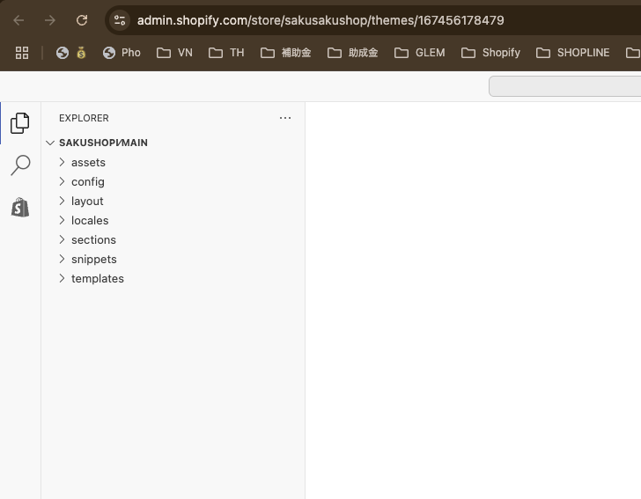Select the snippets folder name
This screenshot has width=641, height=499.
94,260
